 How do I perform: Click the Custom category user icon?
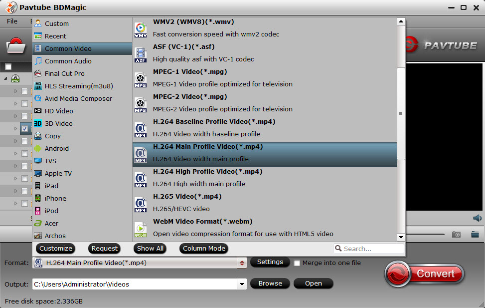click(38, 23)
